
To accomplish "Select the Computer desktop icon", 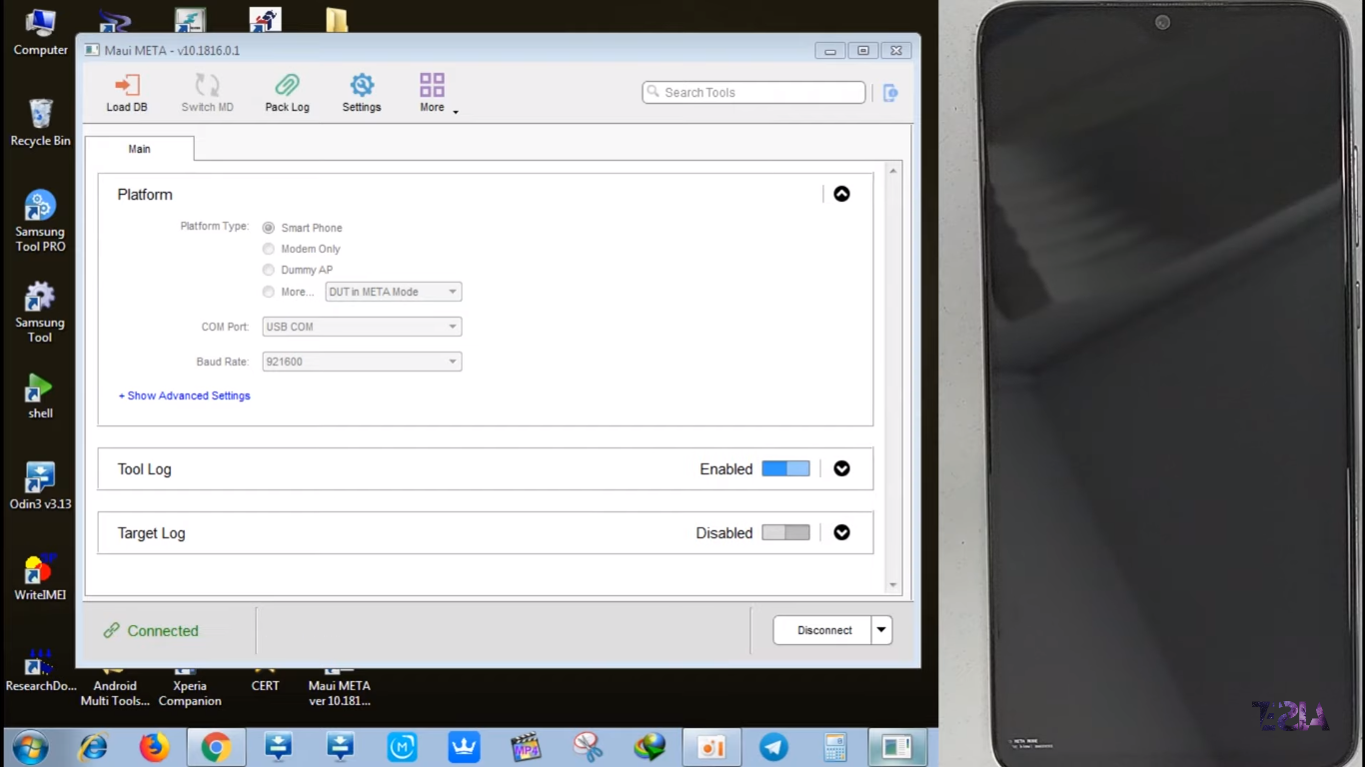I will 40,33.
